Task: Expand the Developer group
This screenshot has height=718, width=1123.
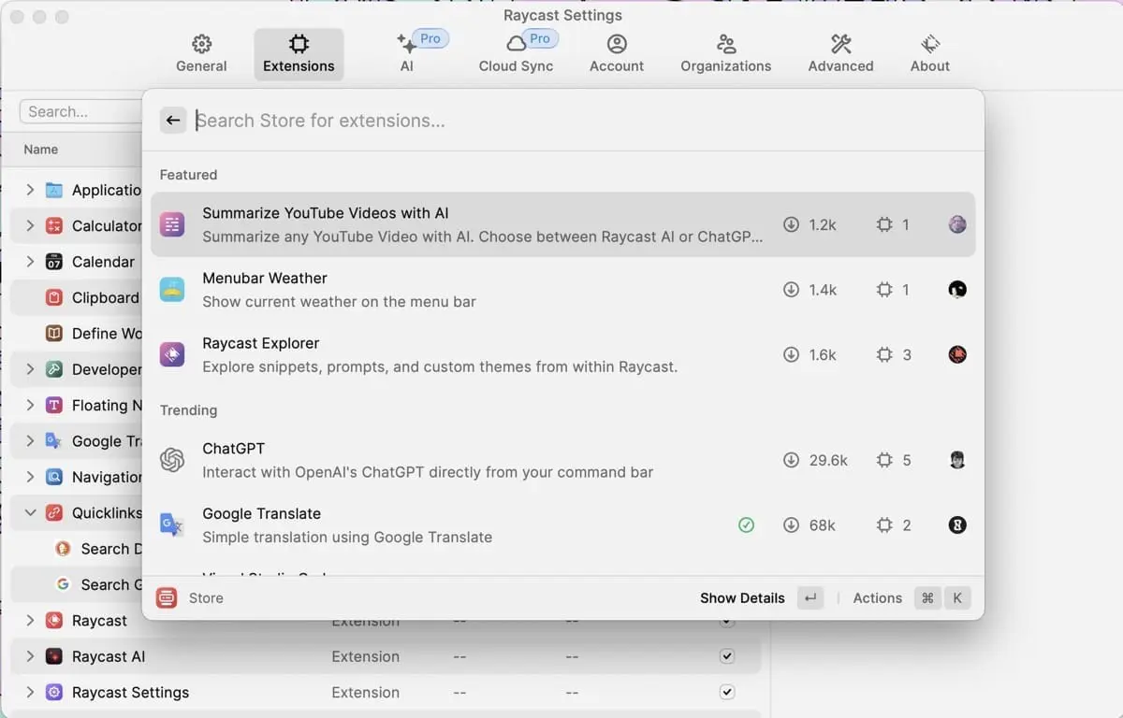Action: tap(30, 369)
